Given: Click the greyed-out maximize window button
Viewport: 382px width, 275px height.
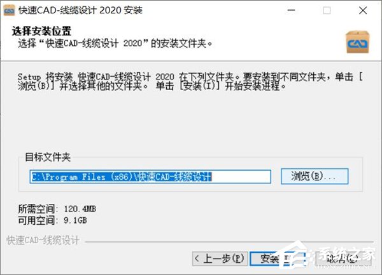Looking at the screenshot, I should 327,10.
